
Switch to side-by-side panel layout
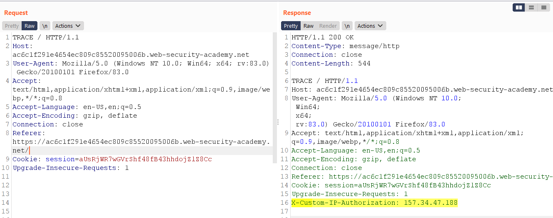(518, 7)
